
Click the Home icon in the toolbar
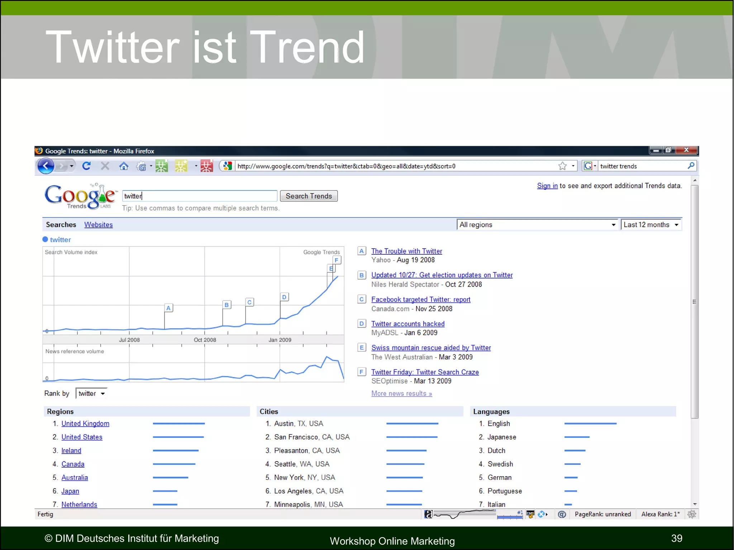tap(124, 166)
